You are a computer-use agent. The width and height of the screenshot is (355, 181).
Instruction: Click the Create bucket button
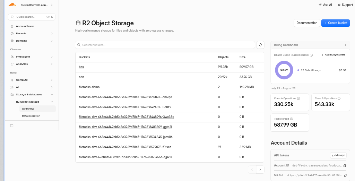tap(336, 23)
